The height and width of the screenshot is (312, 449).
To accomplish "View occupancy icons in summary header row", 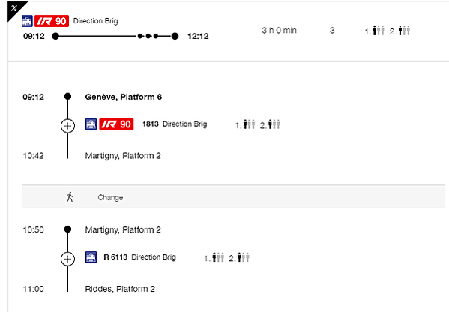I will (388, 30).
